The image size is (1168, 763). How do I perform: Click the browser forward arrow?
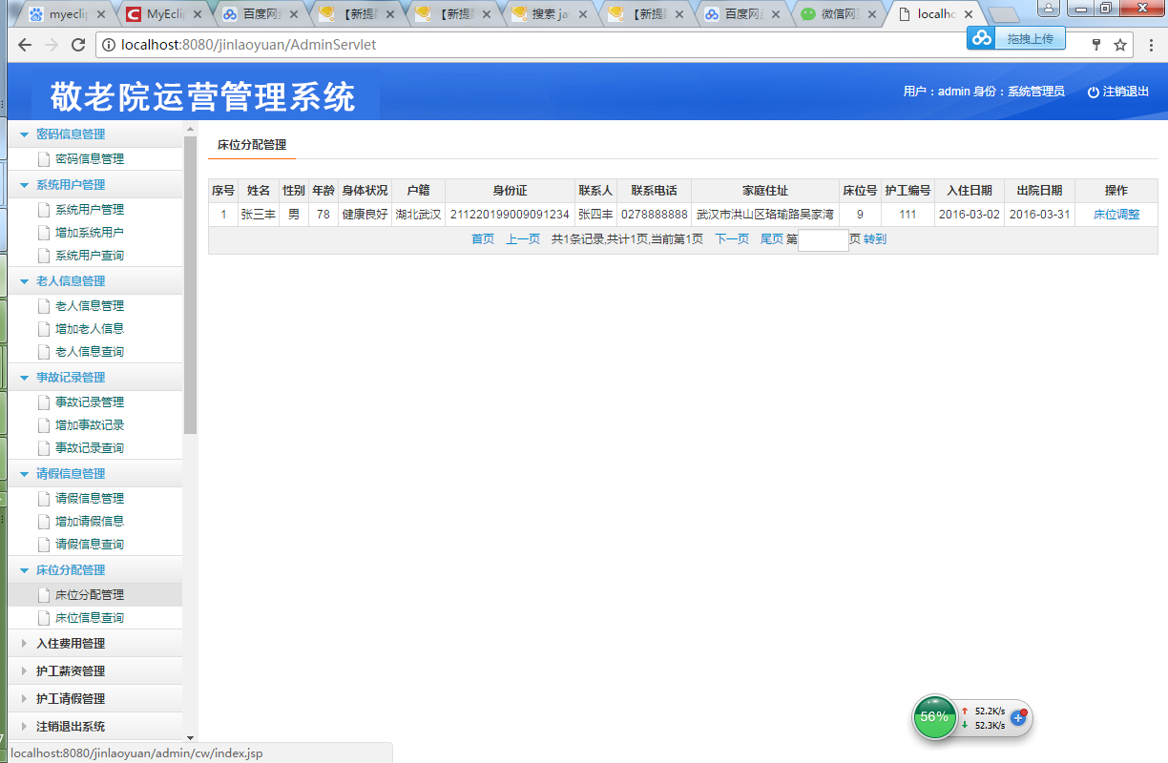[52, 45]
